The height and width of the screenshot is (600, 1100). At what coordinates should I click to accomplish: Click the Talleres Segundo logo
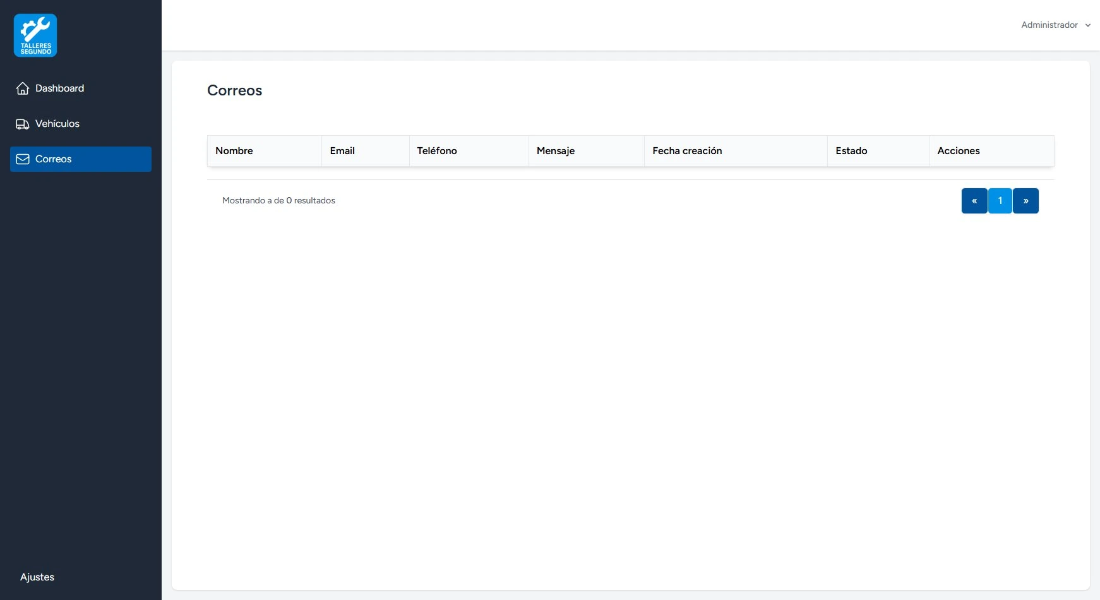tap(35, 35)
